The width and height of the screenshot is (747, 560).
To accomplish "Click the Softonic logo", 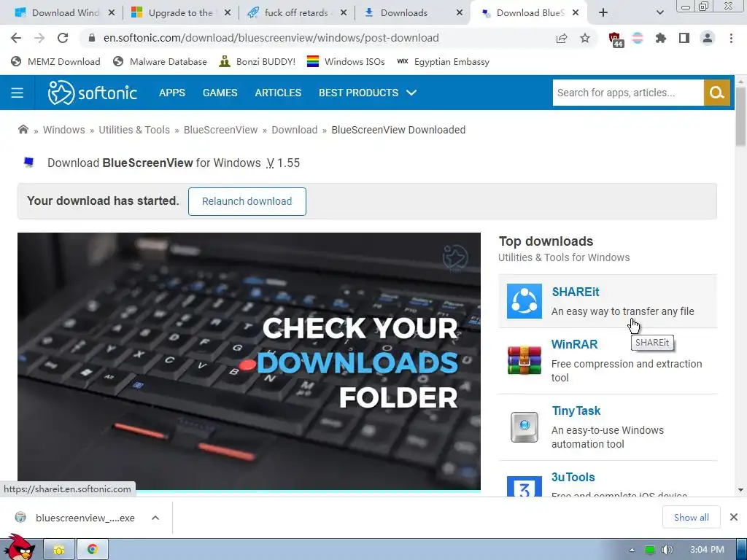I will coord(93,93).
